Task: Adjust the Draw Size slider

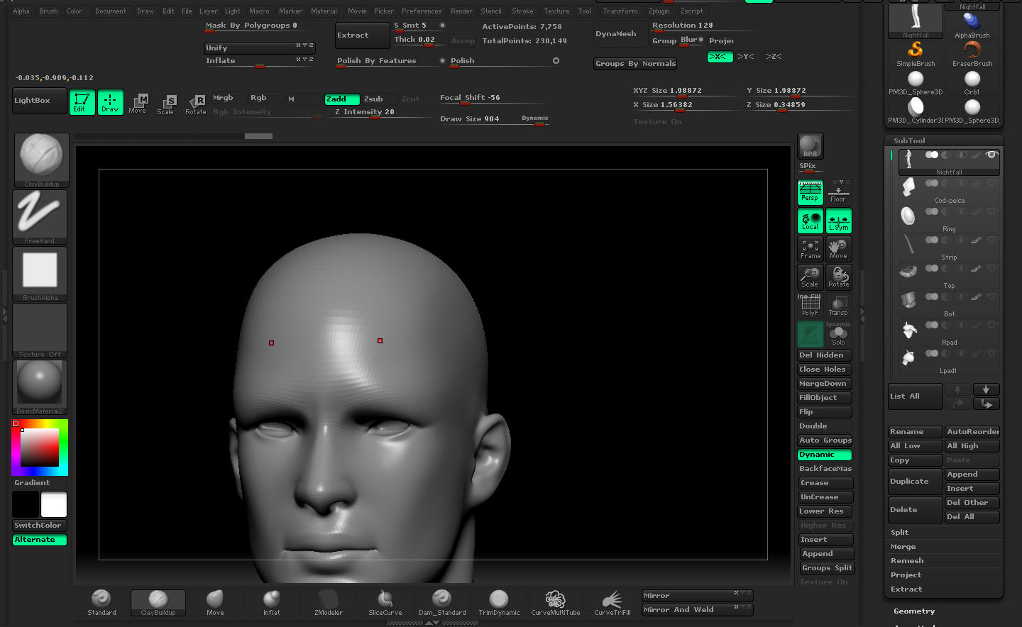Action: pyautogui.click(x=495, y=119)
